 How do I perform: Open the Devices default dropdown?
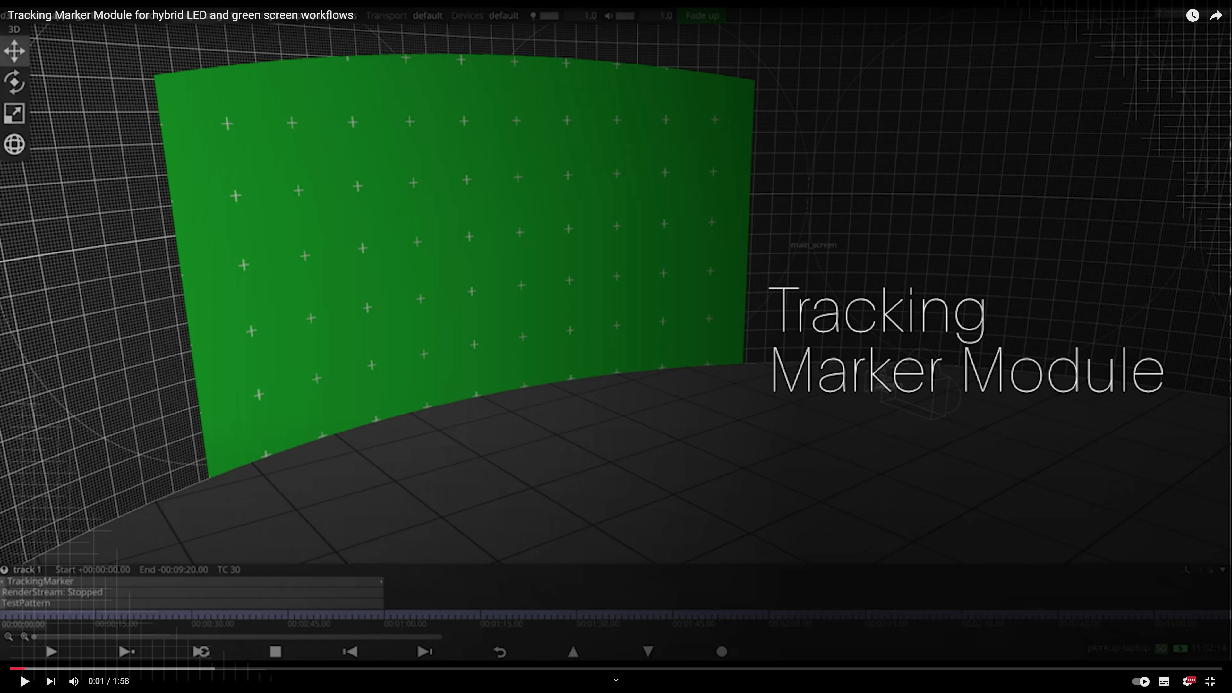(x=503, y=15)
